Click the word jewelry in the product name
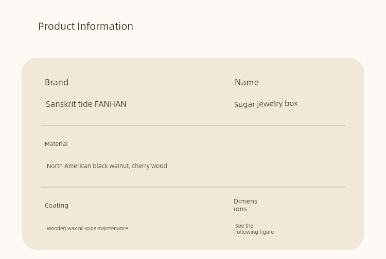Viewport: 386px width, 259px height. click(x=270, y=104)
